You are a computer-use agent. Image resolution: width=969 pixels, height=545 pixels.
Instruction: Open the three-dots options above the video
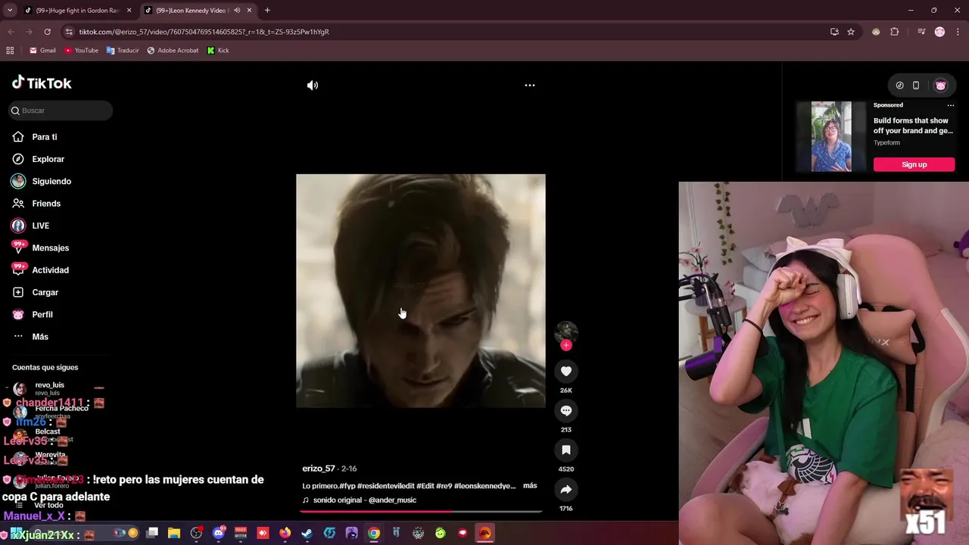click(x=530, y=86)
